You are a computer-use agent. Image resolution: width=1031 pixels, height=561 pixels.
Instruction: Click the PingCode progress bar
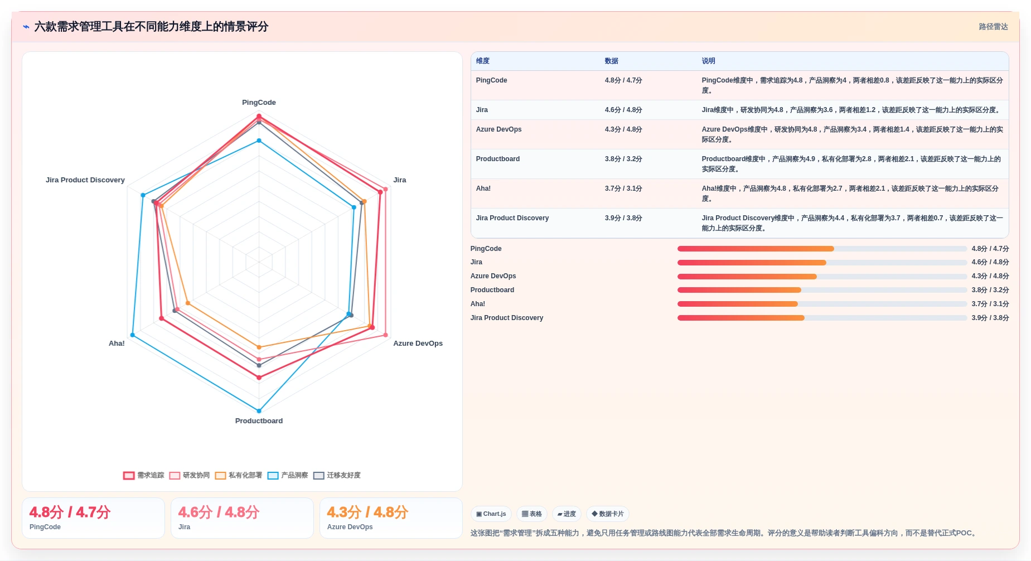click(x=822, y=249)
